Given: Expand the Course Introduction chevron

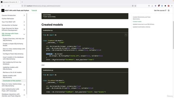Looking at the screenshot, I should (x=24, y=15).
